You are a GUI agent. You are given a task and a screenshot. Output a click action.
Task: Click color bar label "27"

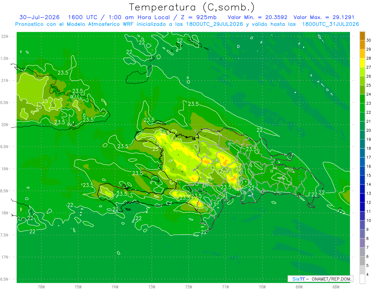pyautogui.click(x=369, y=67)
